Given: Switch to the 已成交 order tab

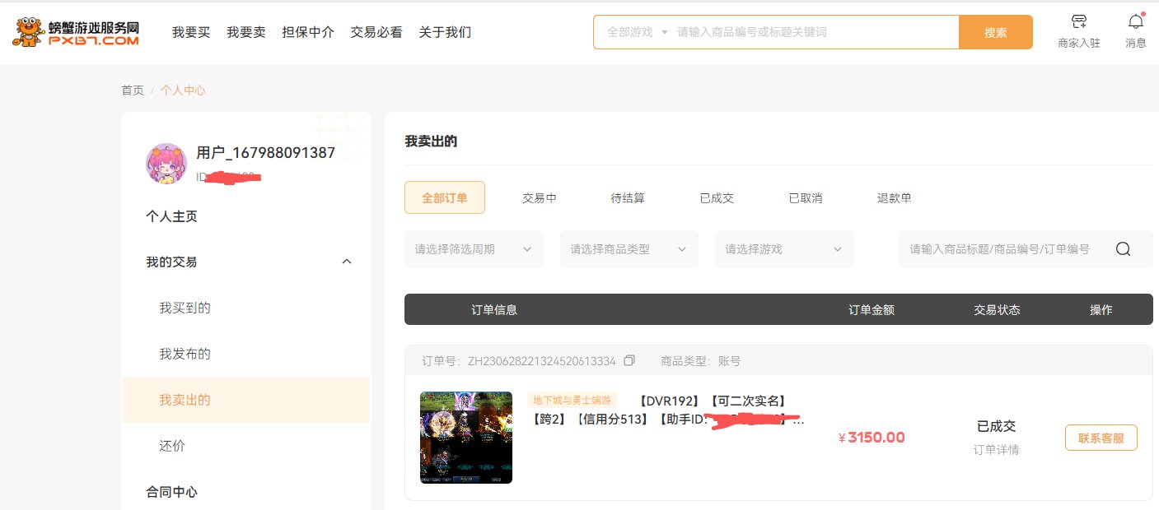Looking at the screenshot, I should click(717, 198).
